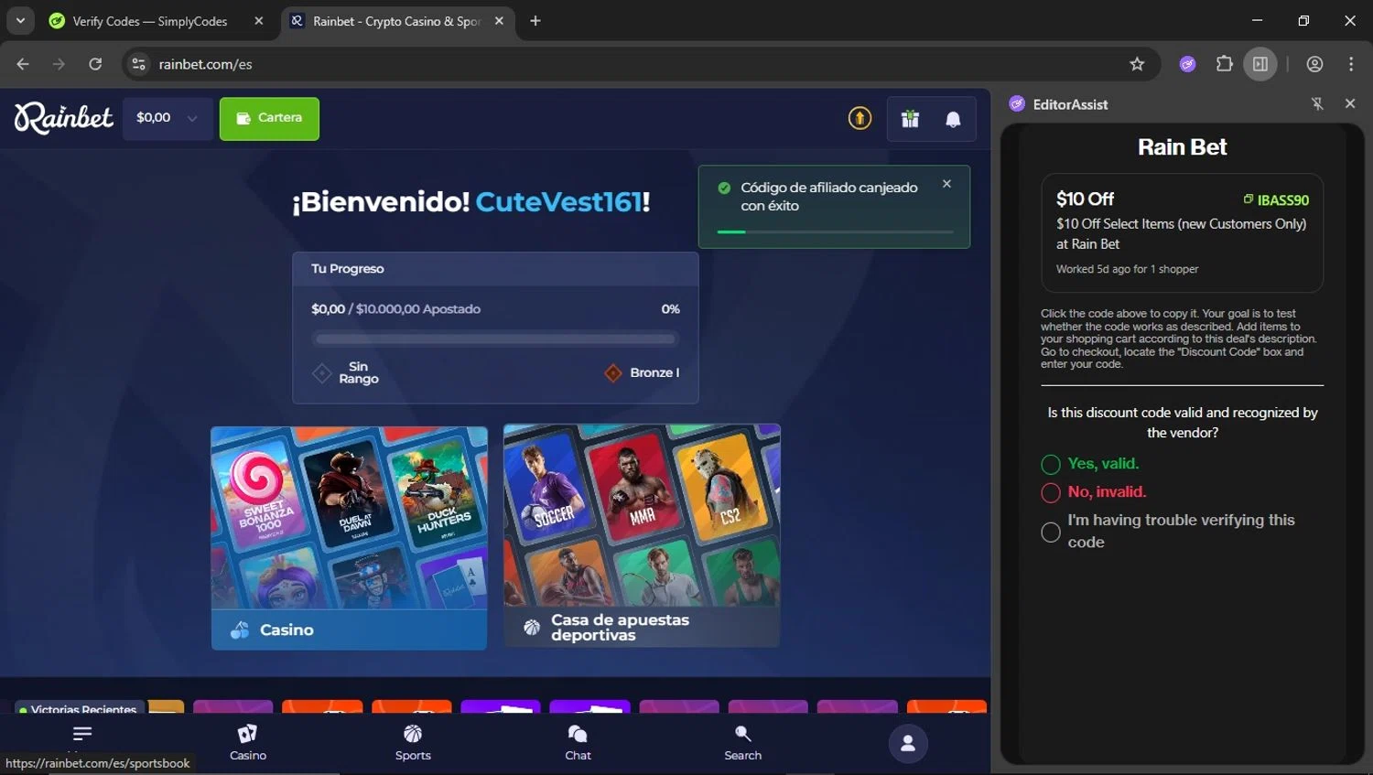Open the gift rewards icon
Viewport: 1373px width, 775px height.
click(x=910, y=119)
